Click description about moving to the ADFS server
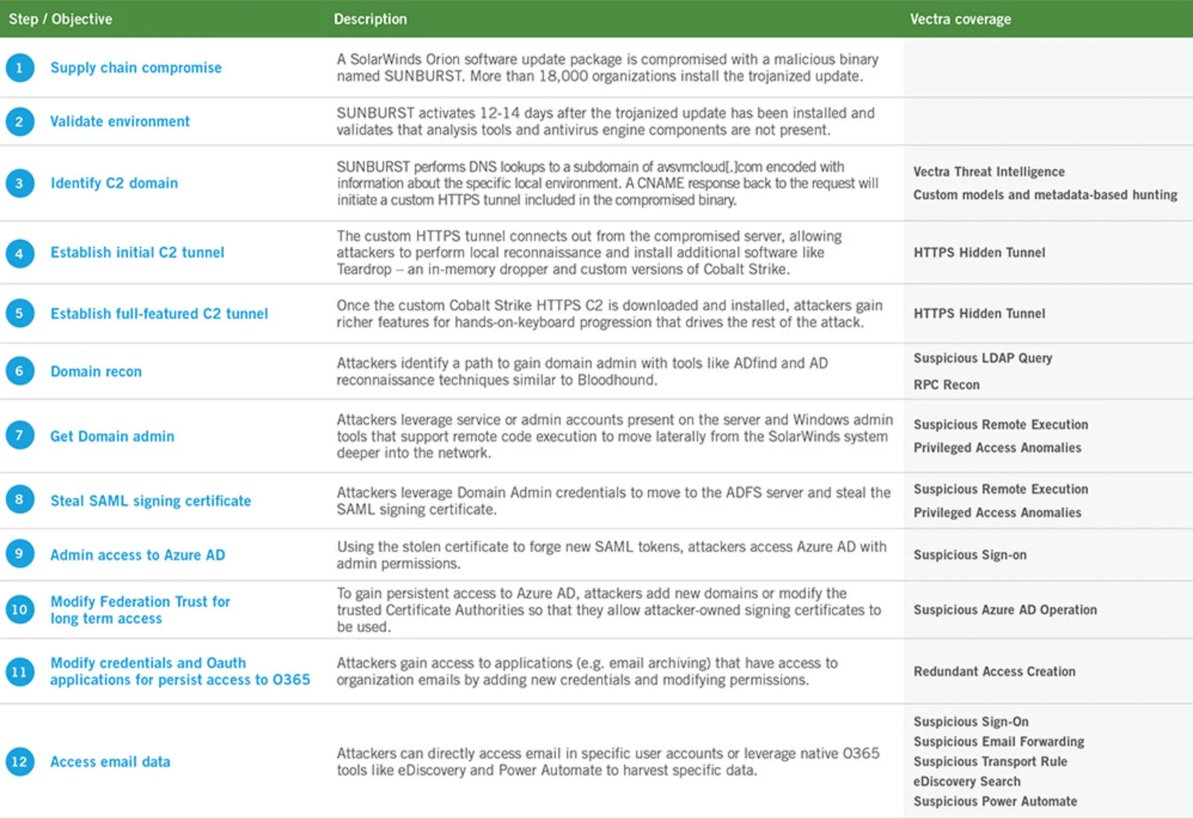The width and height of the screenshot is (1193, 818). click(x=613, y=500)
